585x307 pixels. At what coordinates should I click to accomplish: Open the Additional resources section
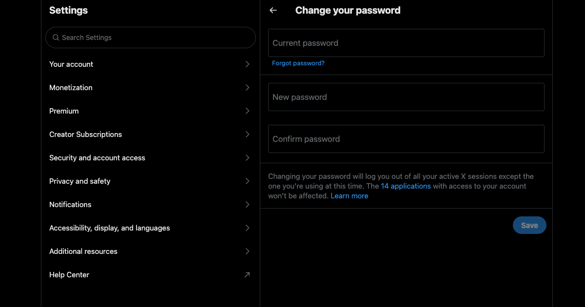83,251
